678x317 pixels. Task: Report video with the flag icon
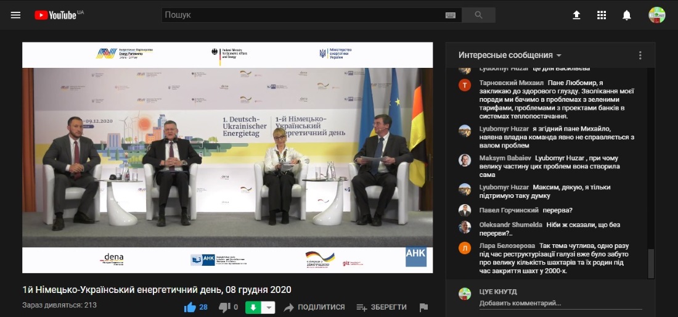(424, 308)
